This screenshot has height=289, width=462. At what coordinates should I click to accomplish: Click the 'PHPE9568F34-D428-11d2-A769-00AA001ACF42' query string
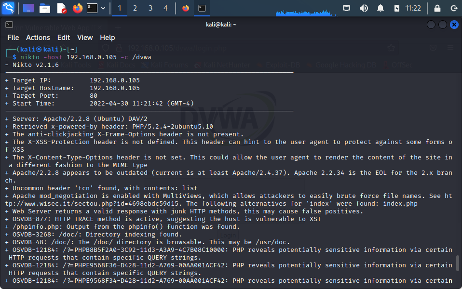coord(149,281)
